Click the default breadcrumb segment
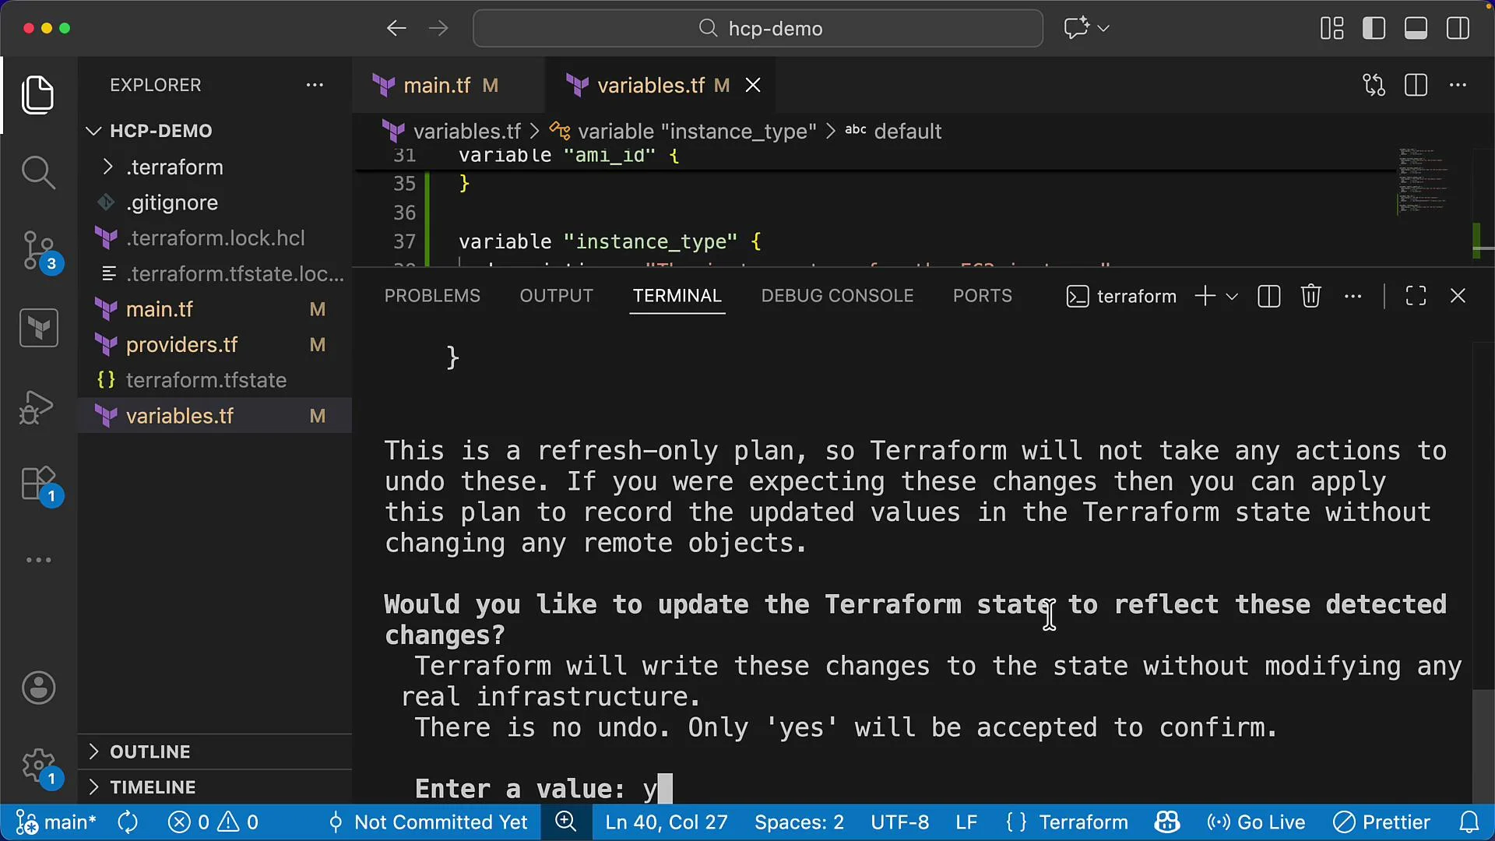The width and height of the screenshot is (1495, 841). click(x=908, y=131)
